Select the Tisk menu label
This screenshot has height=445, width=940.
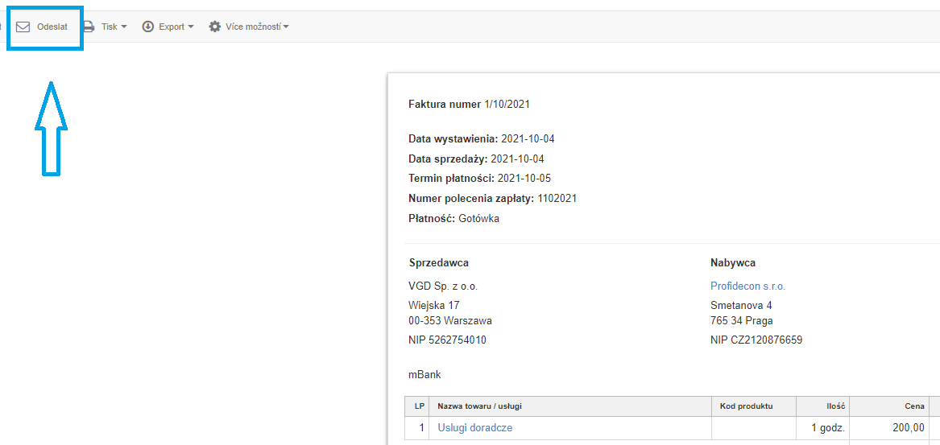pyautogui.click(x=109, y=27)
